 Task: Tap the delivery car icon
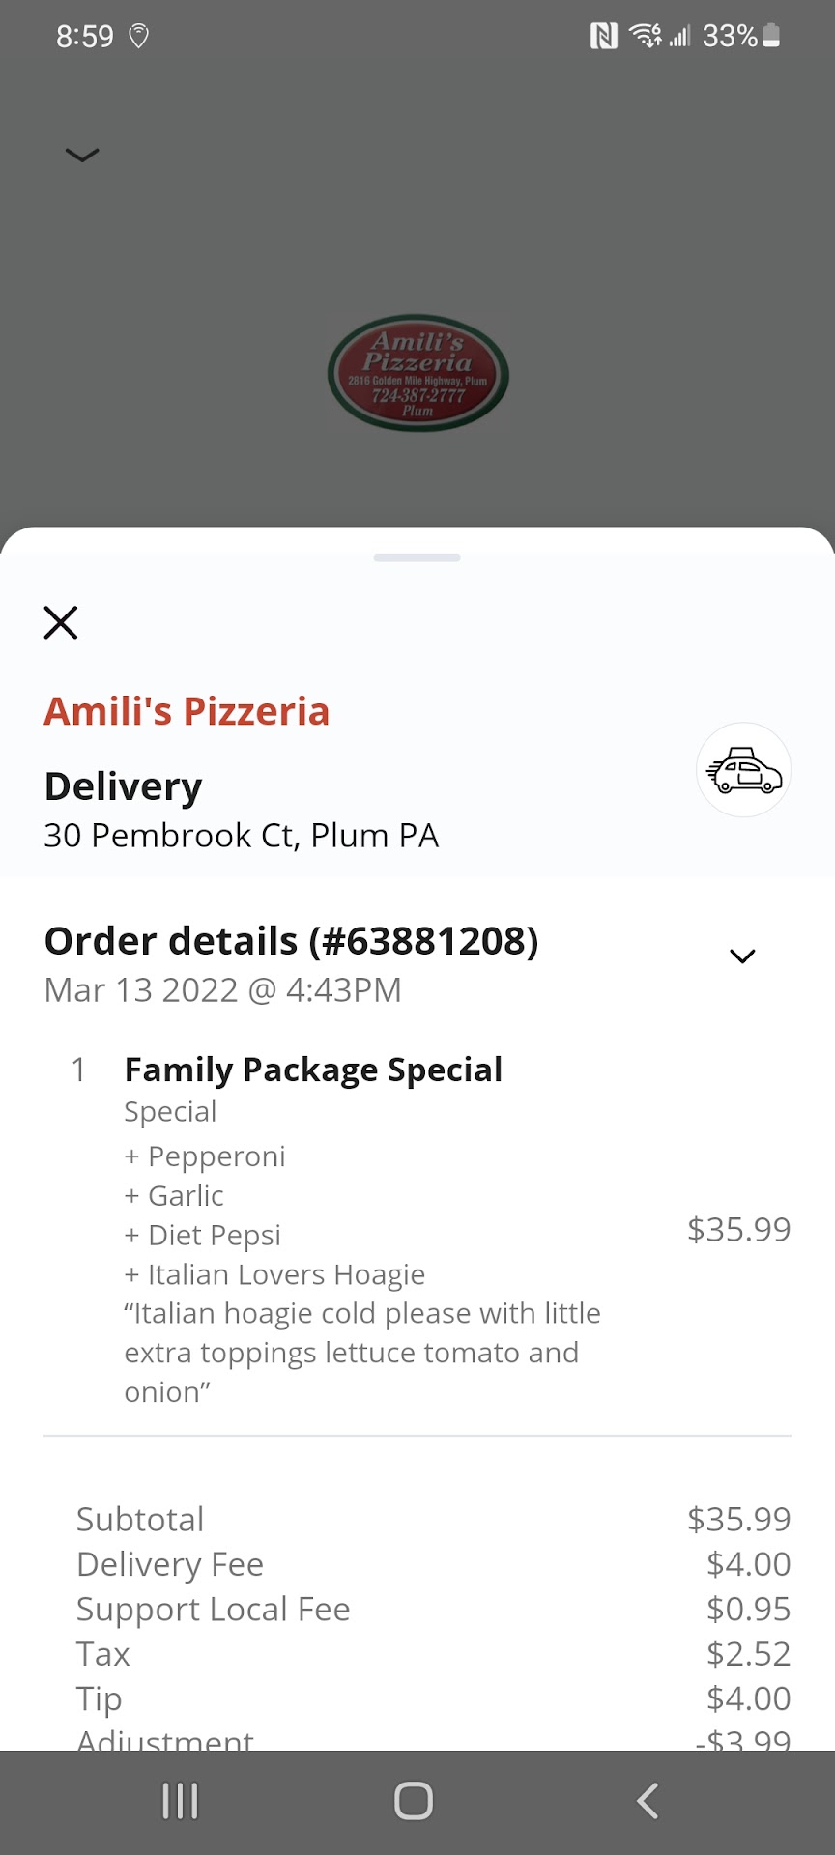click(x=743, y=771)
